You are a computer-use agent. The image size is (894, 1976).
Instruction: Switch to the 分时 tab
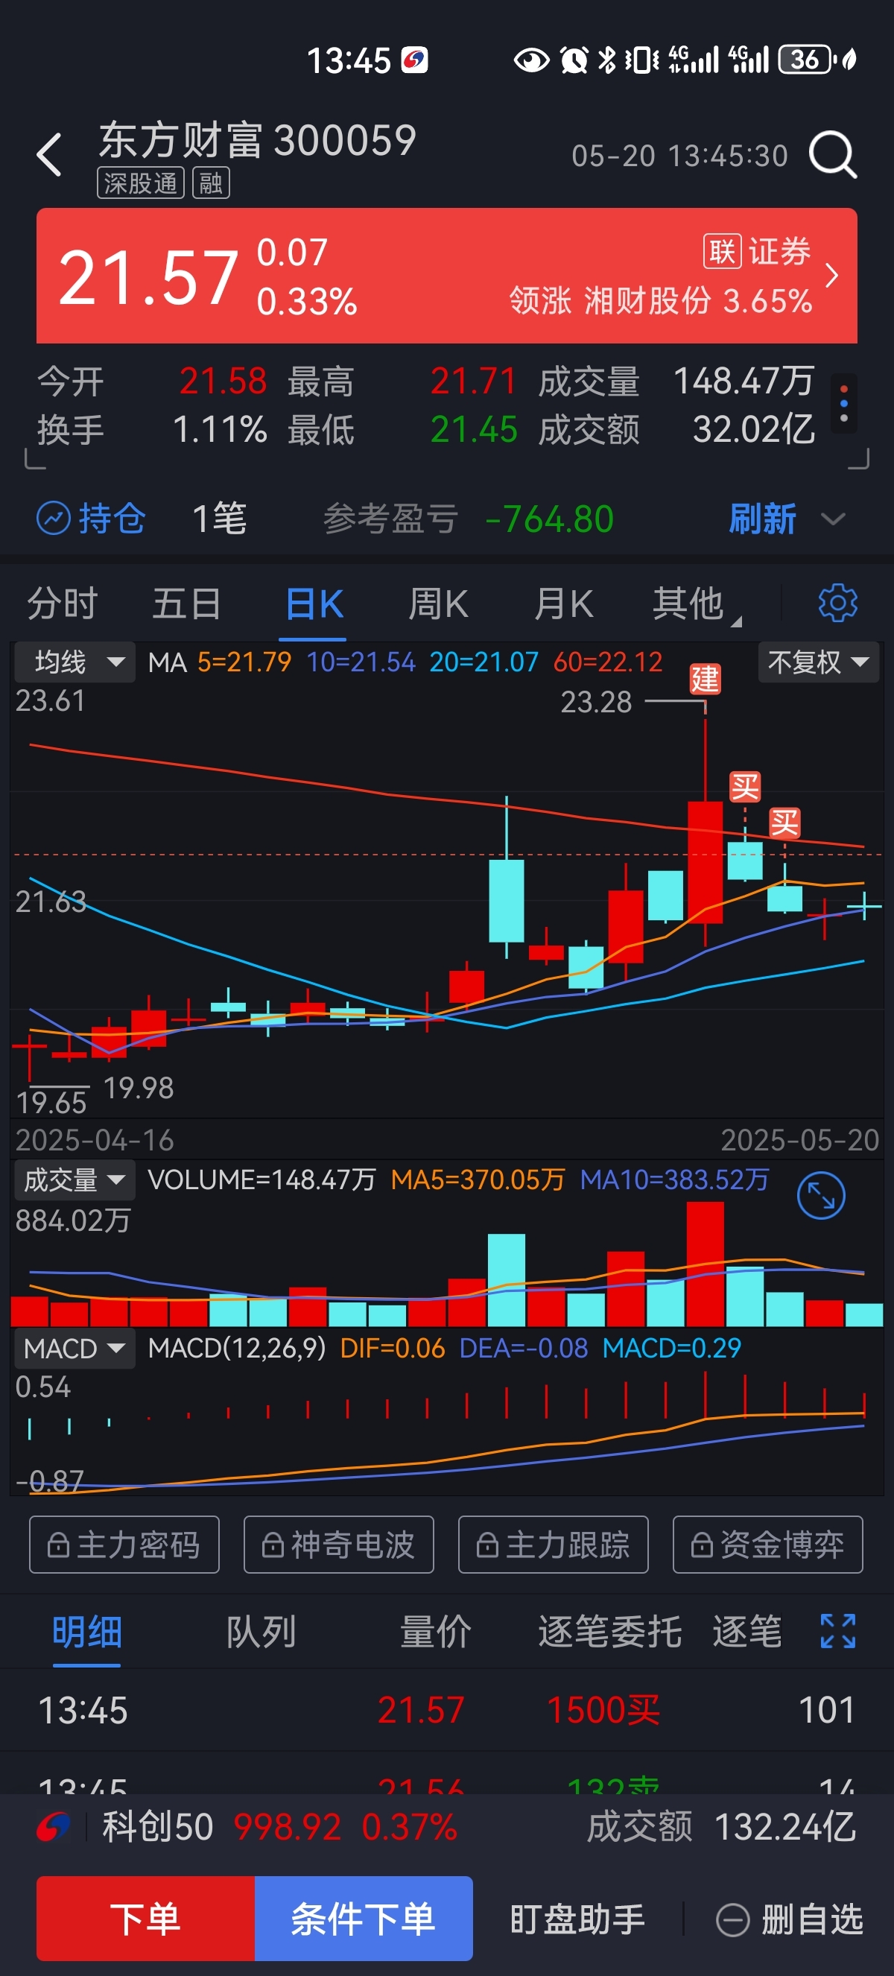[x=63, y=603]
